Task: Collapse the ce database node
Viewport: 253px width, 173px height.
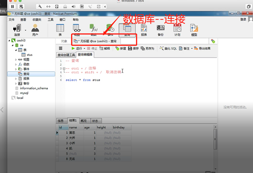Action: [x=12, y=45]
